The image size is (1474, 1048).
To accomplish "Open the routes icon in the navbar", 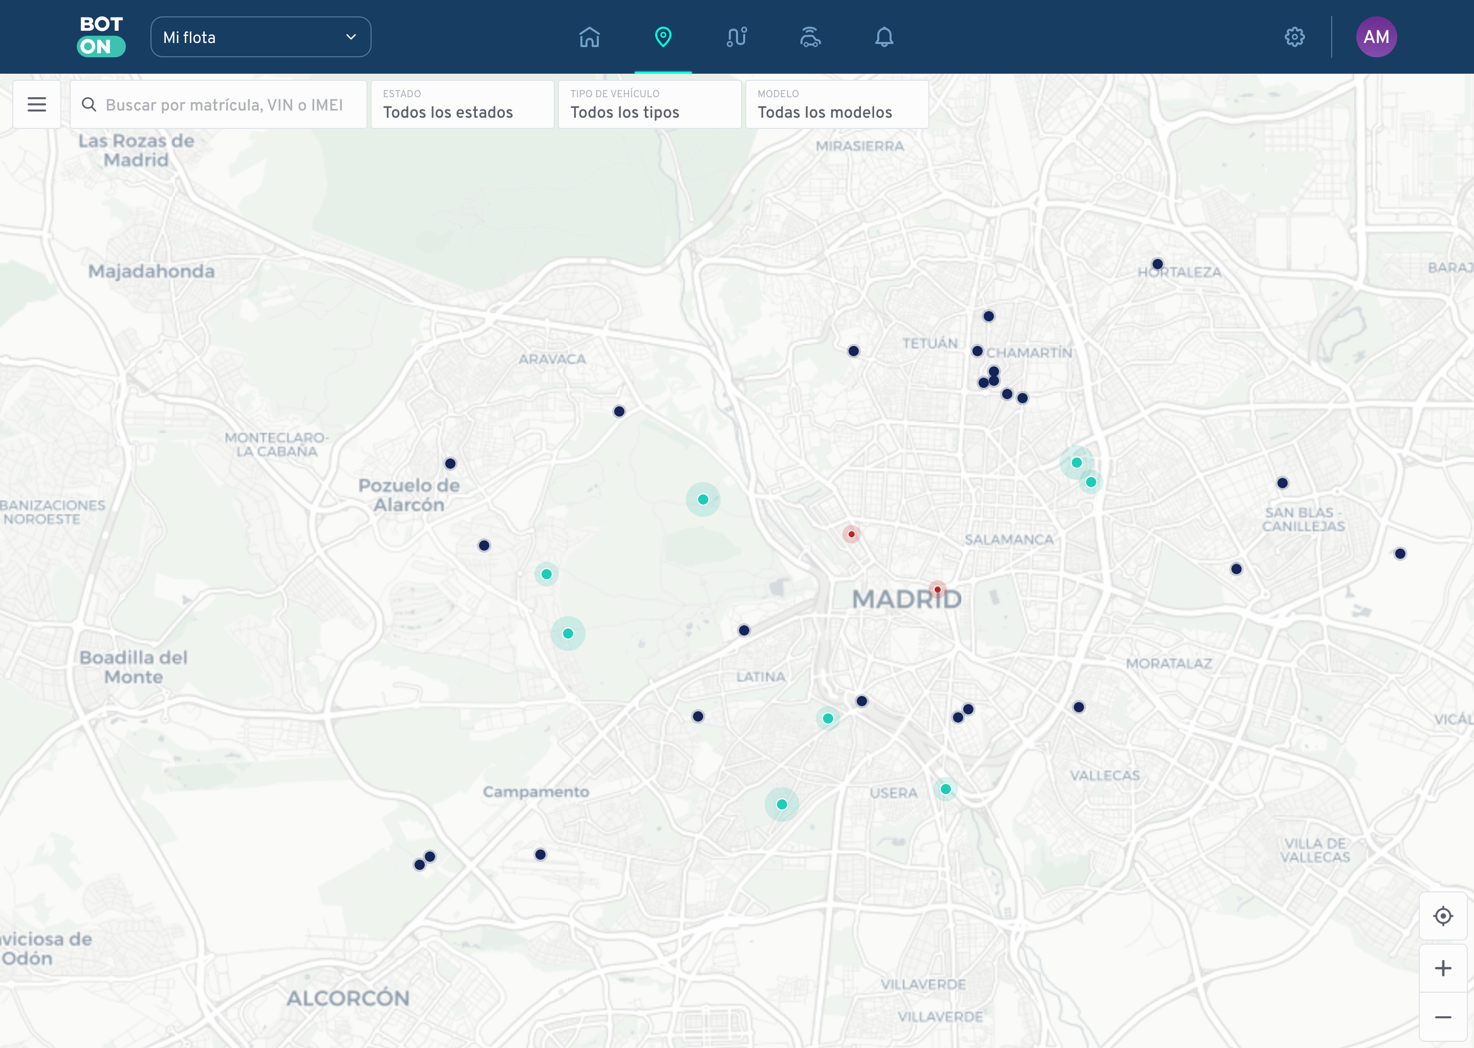I will click(x=735, y=37).
